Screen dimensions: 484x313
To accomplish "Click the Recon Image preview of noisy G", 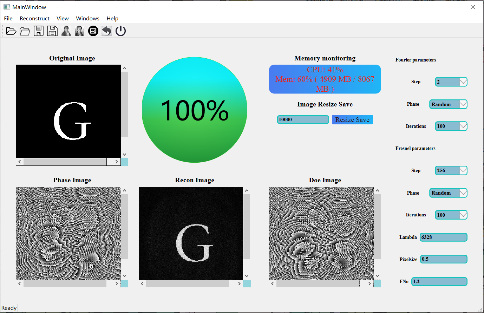I will click(x=191, y=233).
